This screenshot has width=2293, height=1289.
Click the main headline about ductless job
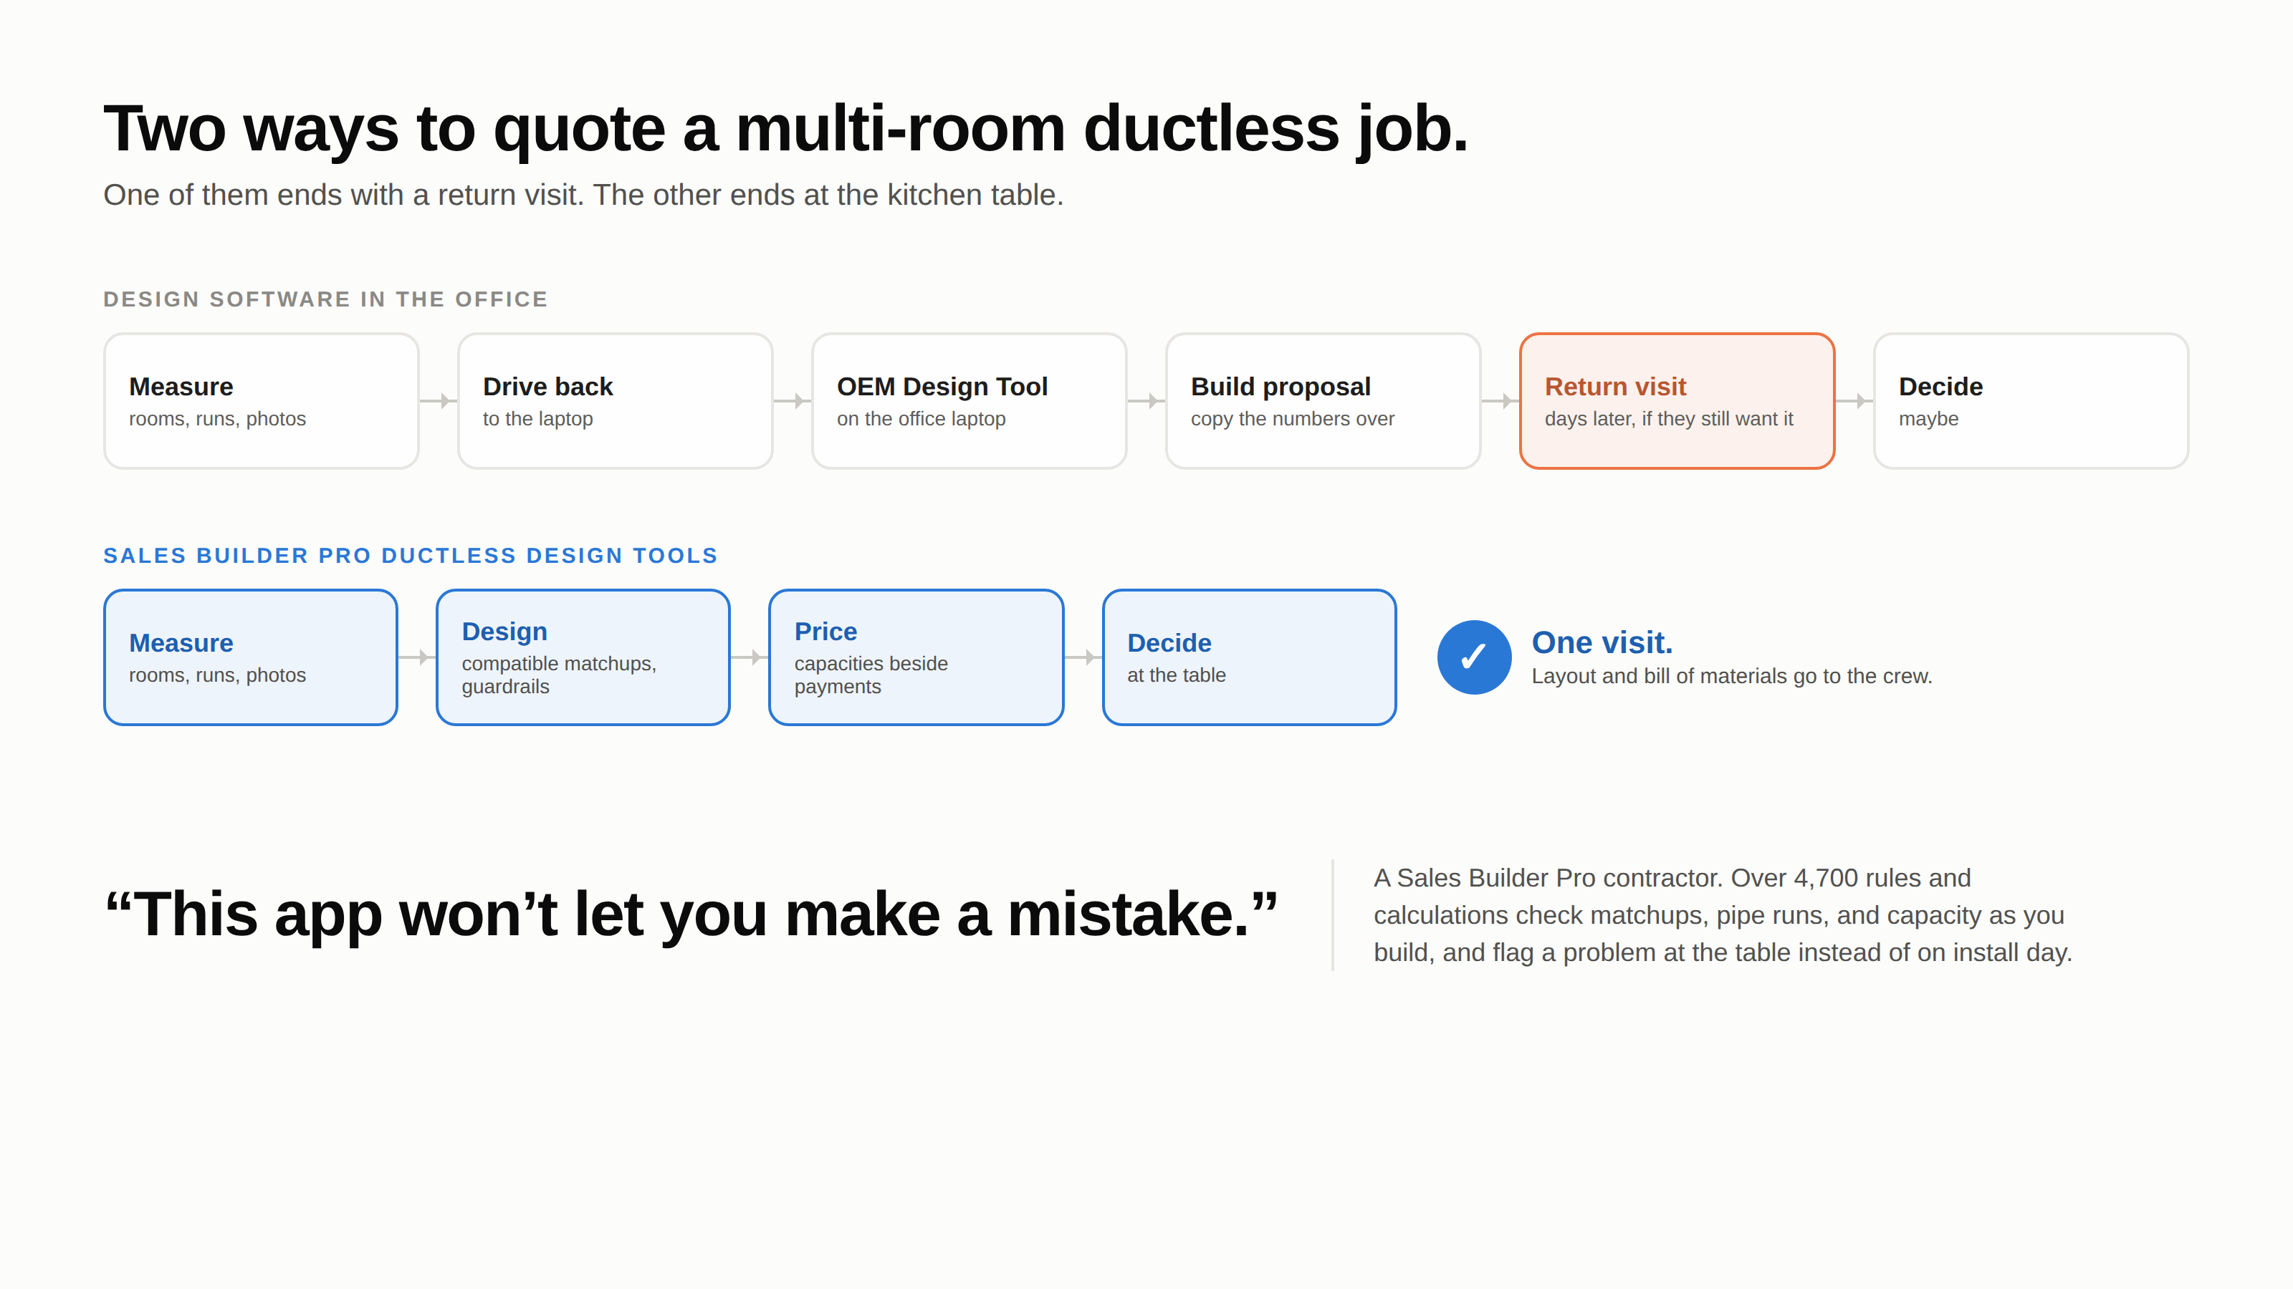786,129
